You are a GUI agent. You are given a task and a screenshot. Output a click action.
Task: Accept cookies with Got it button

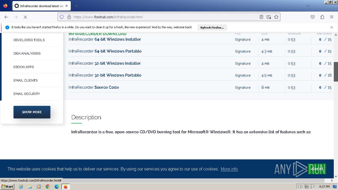(x=317, y=169)
